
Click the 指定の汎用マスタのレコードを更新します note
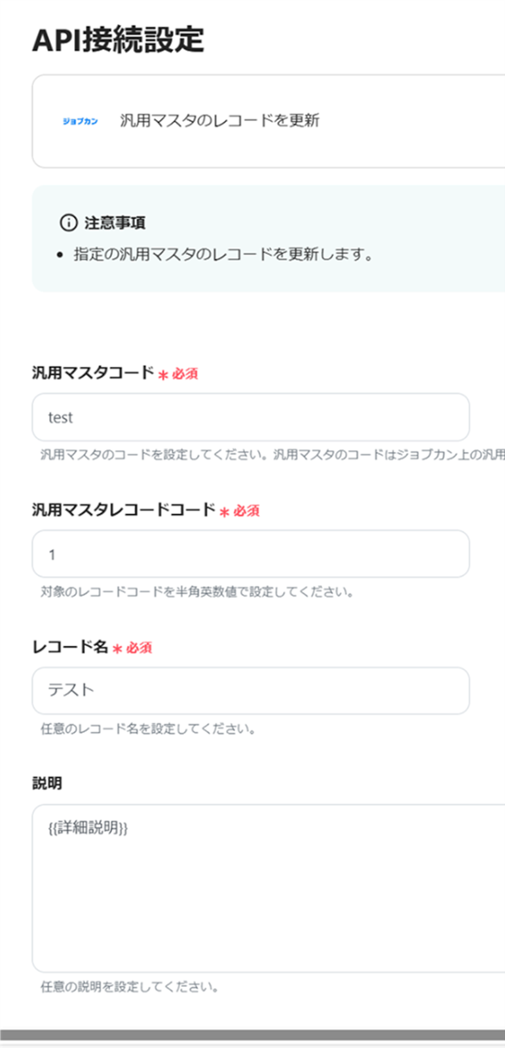(223, 254)
